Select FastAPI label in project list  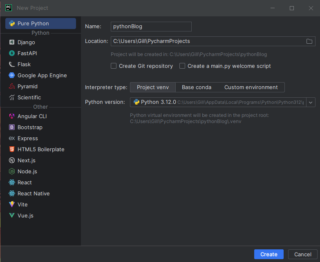coord(27,53)
